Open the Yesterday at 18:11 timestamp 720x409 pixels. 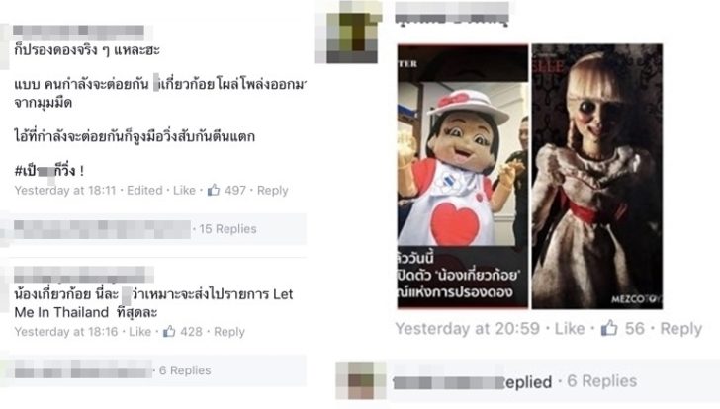pos(65,190)
